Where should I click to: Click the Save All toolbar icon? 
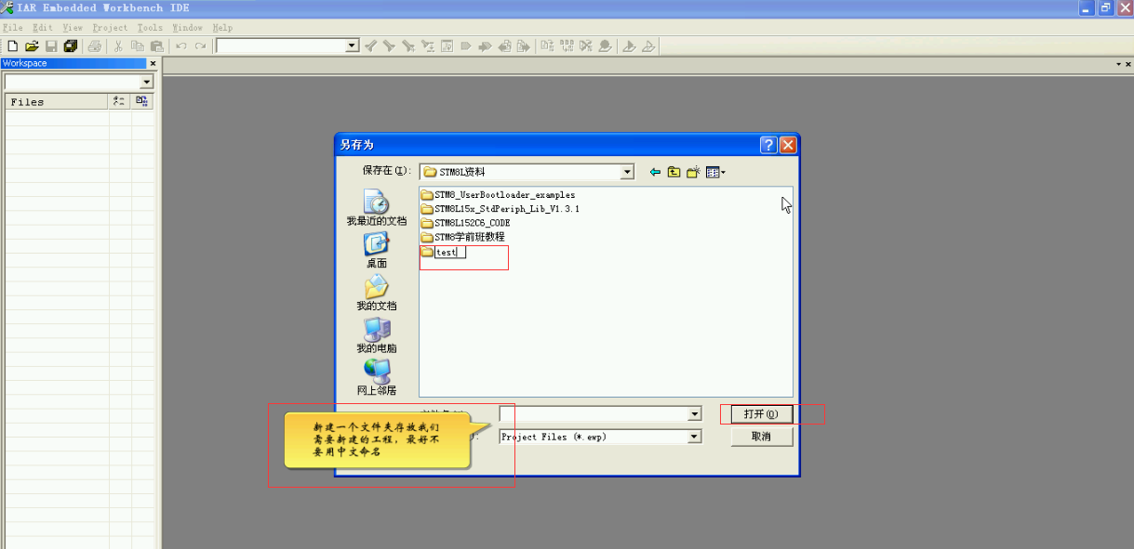(x=70, y=46)
